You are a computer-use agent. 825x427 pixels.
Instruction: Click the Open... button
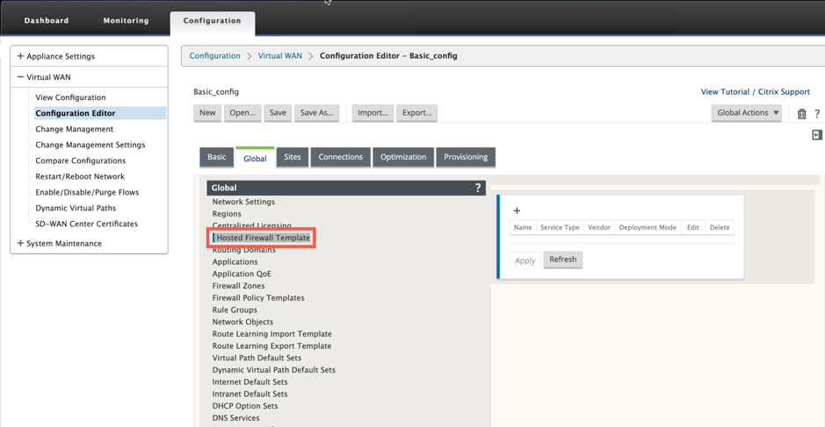point(242,113)
